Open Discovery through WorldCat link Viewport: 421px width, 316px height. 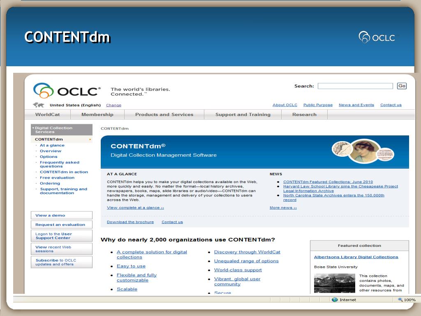(247, 252)
